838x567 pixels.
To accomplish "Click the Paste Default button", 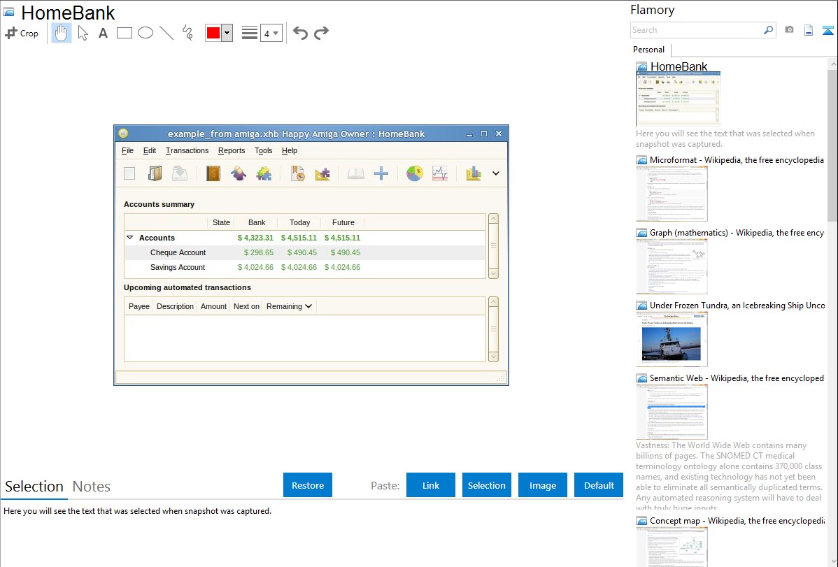I will pos(599,485).
